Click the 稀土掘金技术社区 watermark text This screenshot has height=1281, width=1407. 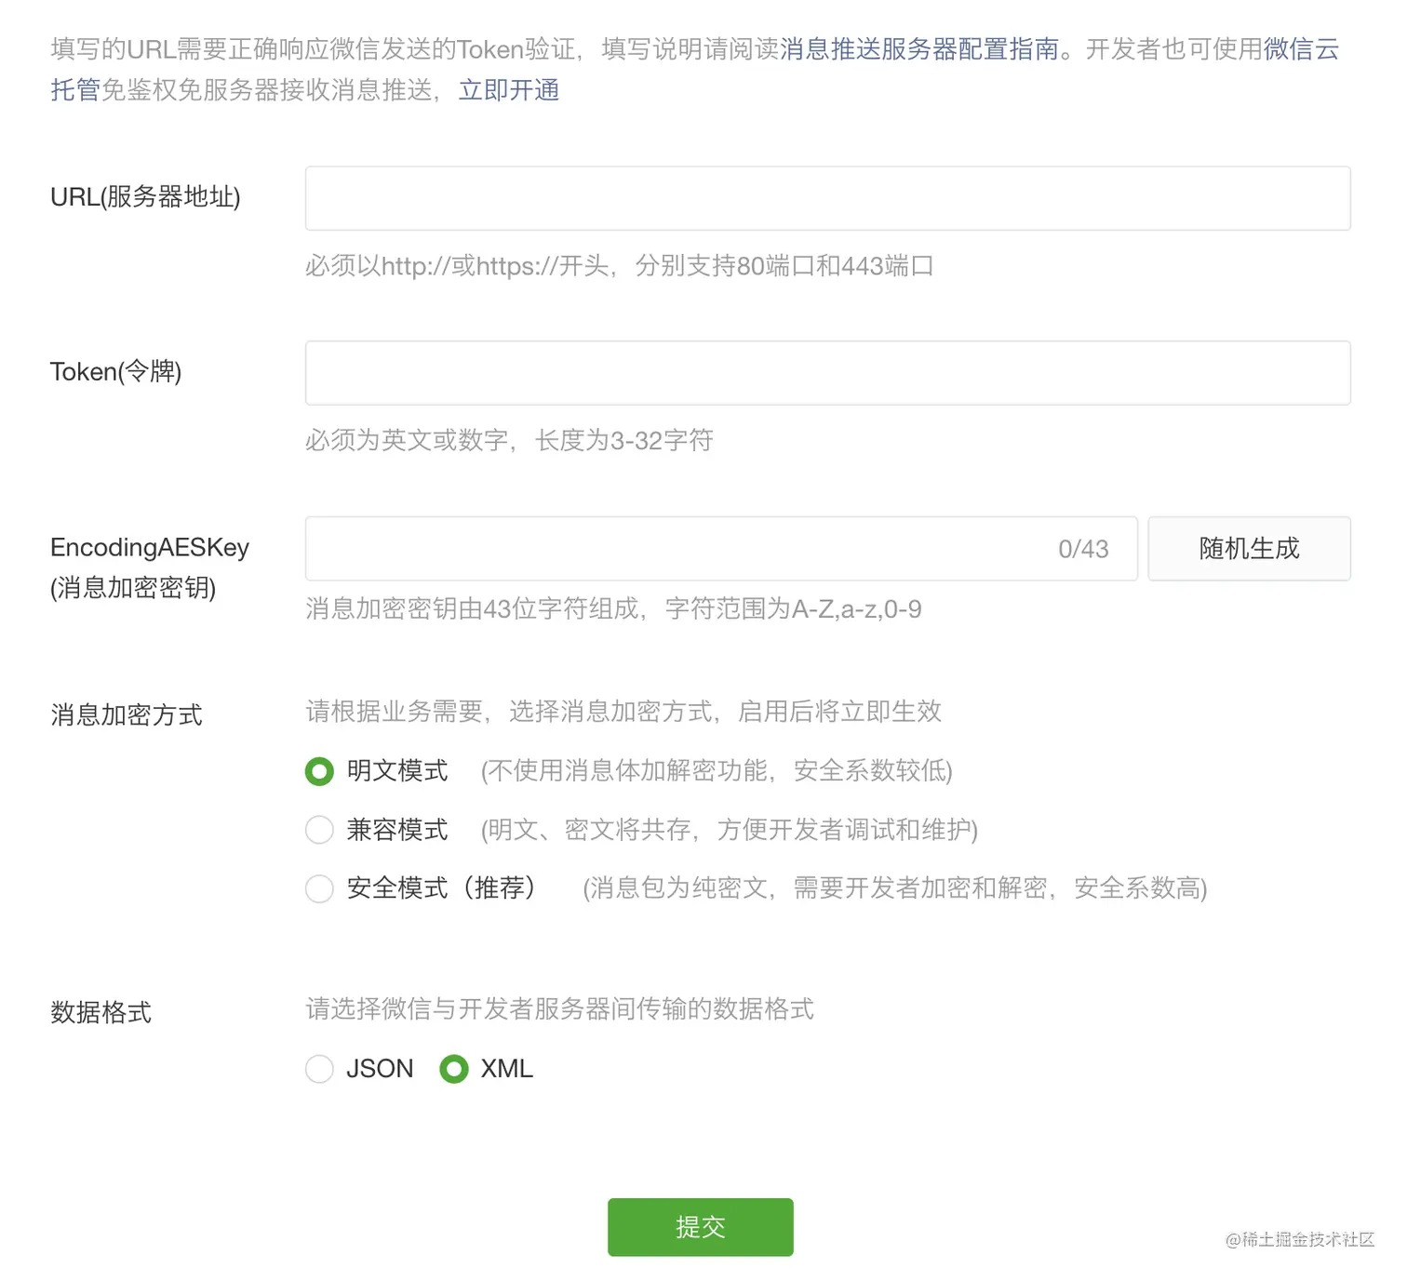pos(1300,1239)
